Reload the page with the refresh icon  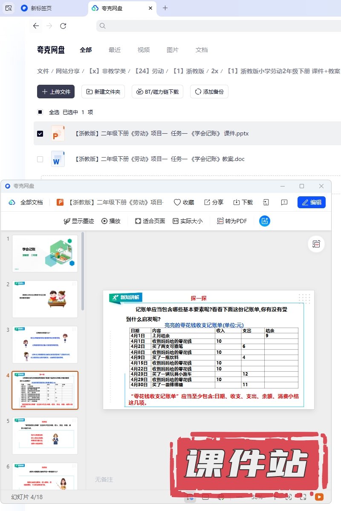click(x=63, y=26)
